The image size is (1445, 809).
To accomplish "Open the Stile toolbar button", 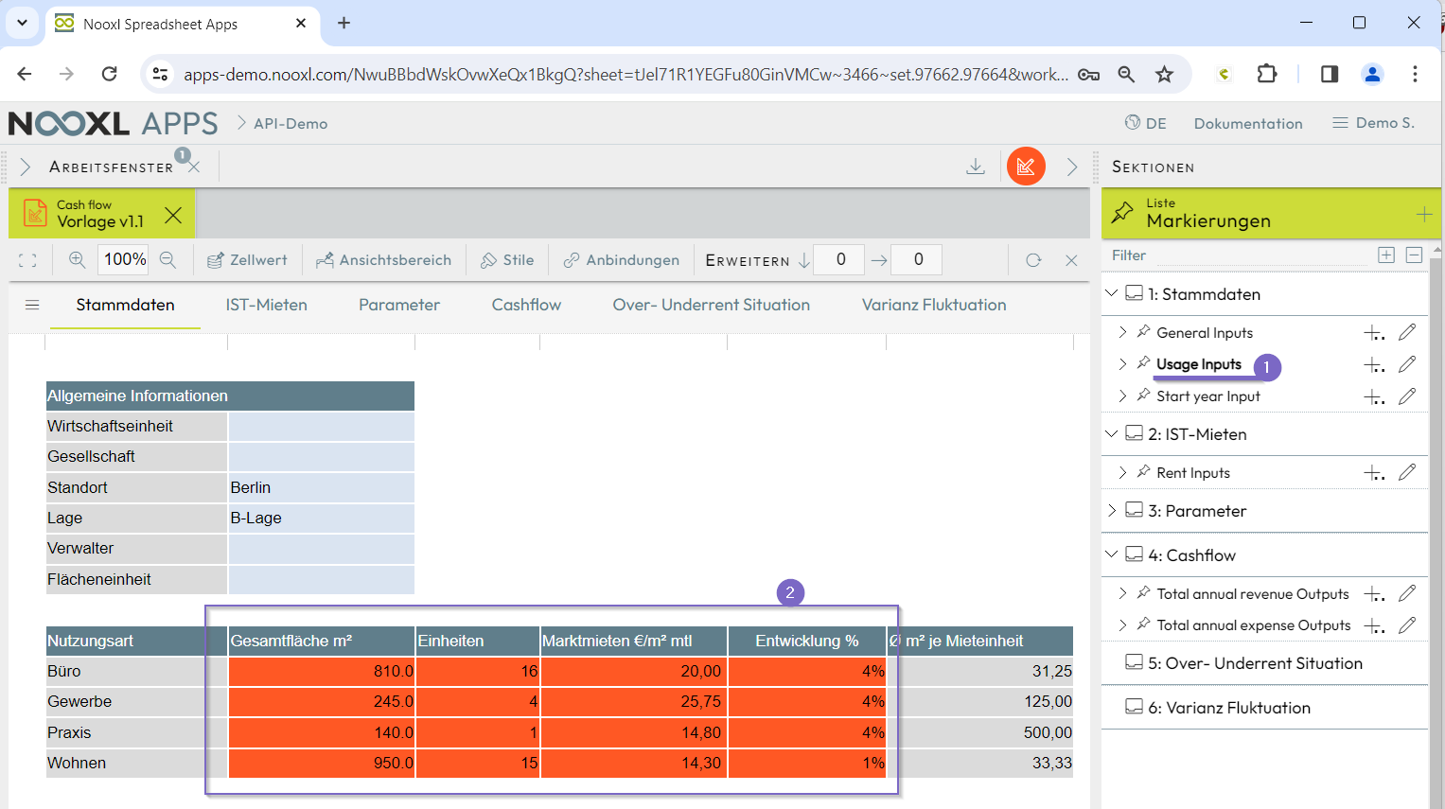I will tap(507, 260).
